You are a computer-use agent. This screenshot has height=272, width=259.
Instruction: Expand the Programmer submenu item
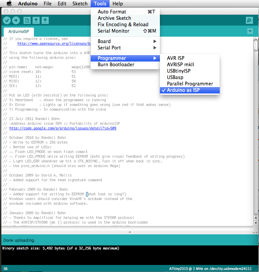click(125, 58)
